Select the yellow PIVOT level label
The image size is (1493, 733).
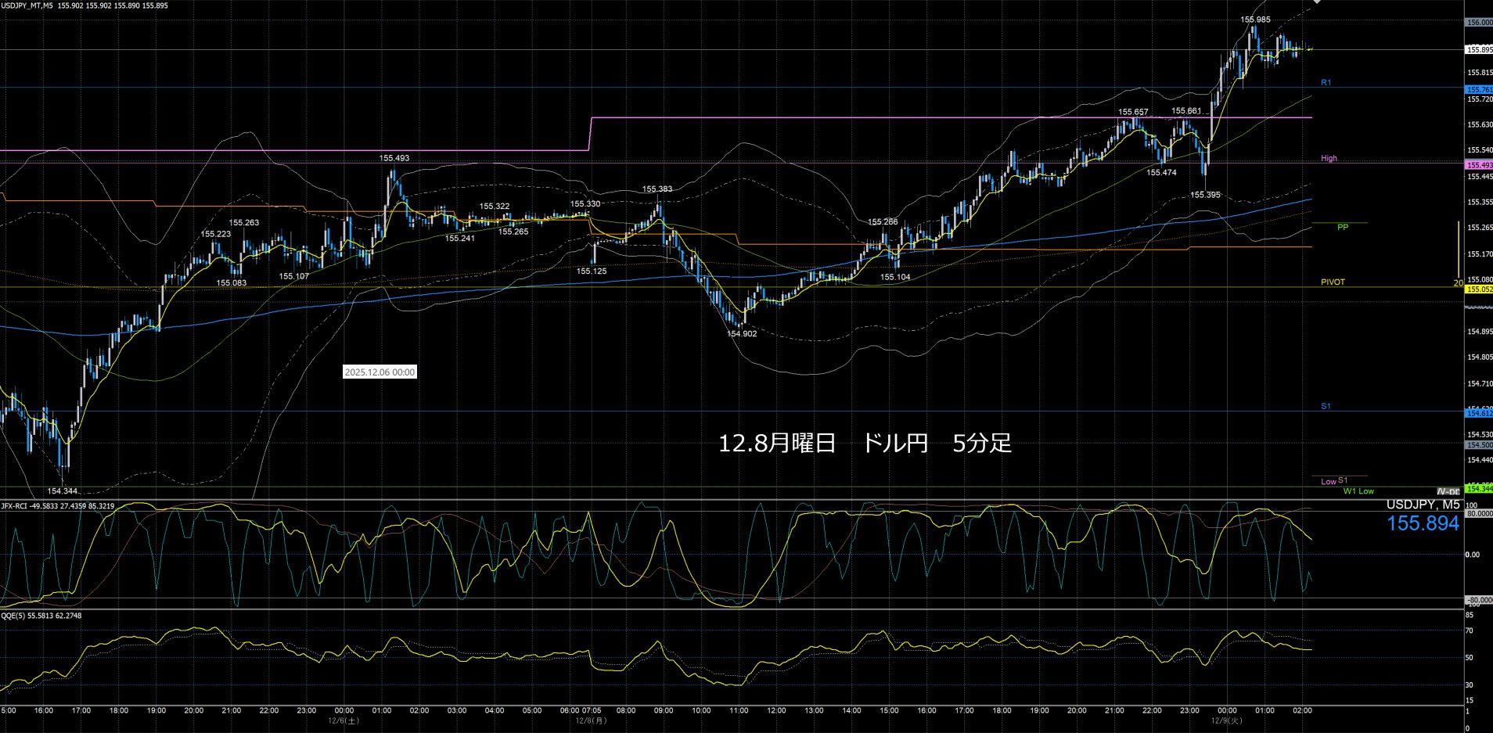pyautogui.click(x=1333, y=282)
